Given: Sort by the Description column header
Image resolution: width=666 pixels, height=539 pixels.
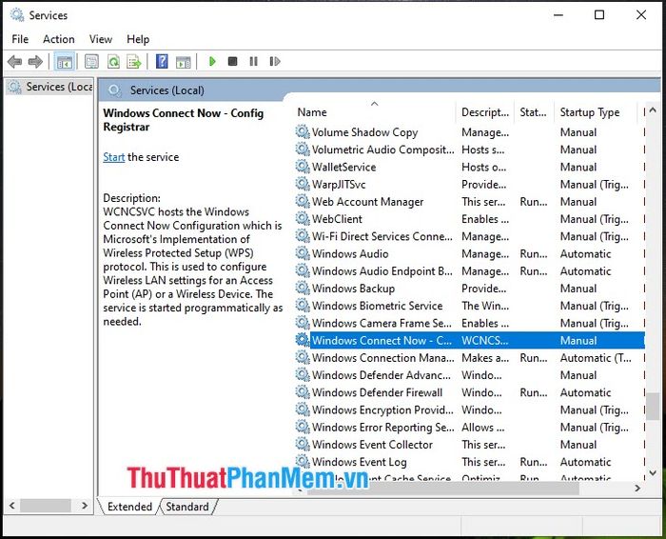Looking at the screenshot, I should (485, 112).
